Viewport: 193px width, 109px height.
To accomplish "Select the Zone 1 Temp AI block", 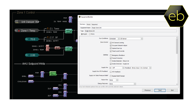I will coord(27,30).
